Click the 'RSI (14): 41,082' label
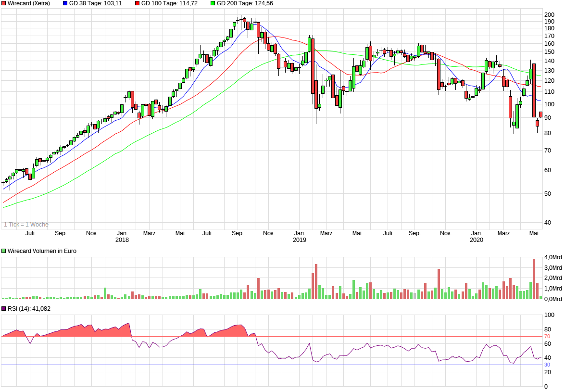This screenshot has height=392, width=565. [29, 308]
